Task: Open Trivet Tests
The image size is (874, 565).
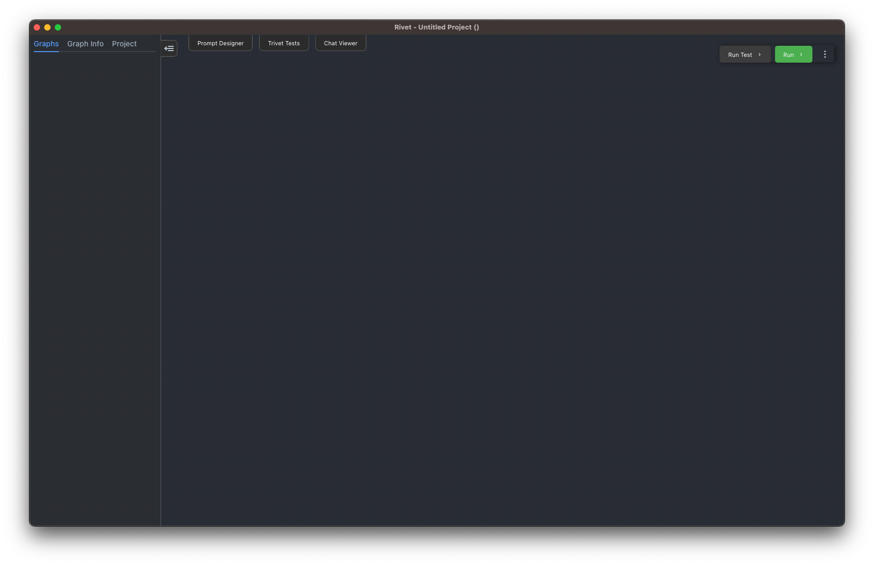Action: [284, 43]
